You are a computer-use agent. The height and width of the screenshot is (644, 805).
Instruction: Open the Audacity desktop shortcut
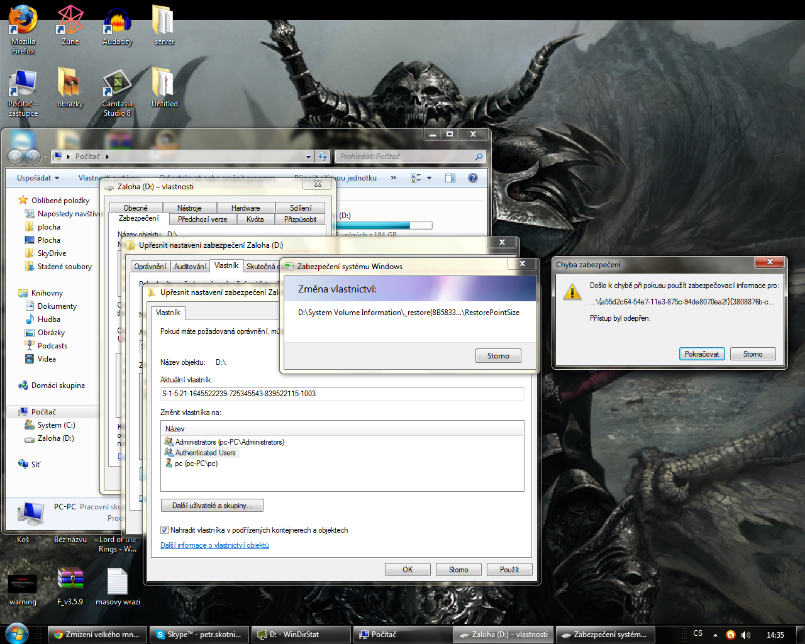point(117,22)
